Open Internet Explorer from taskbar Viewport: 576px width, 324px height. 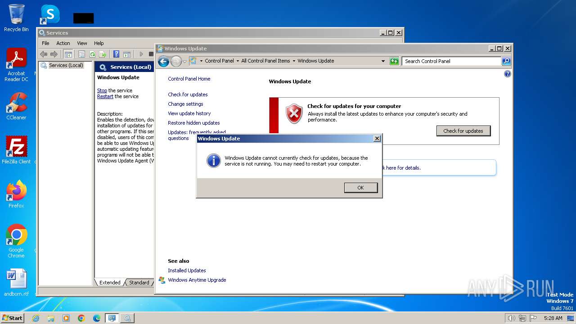(36, 318)
